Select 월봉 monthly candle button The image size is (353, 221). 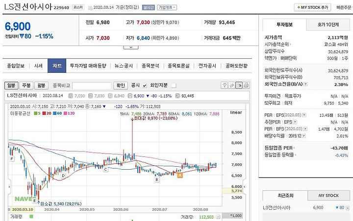[x=41, y=86]
